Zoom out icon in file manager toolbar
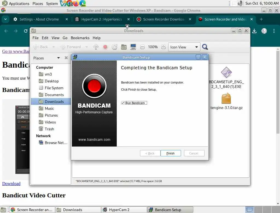 point(142,47)
